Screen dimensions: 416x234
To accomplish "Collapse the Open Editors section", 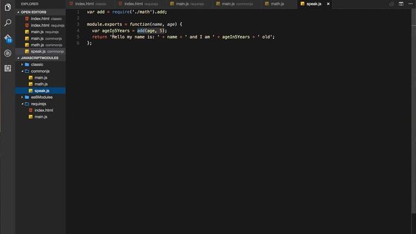I will pyautogui.click(x=40, y=12).
